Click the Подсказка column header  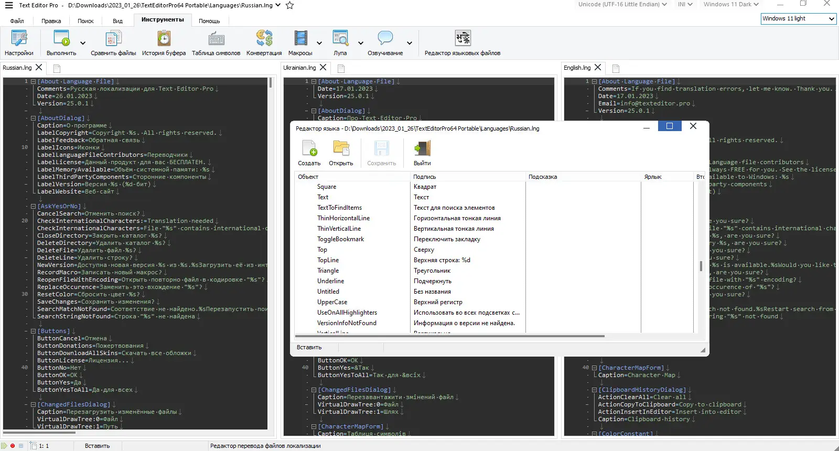pyautogui.click(x=543, y=177)
